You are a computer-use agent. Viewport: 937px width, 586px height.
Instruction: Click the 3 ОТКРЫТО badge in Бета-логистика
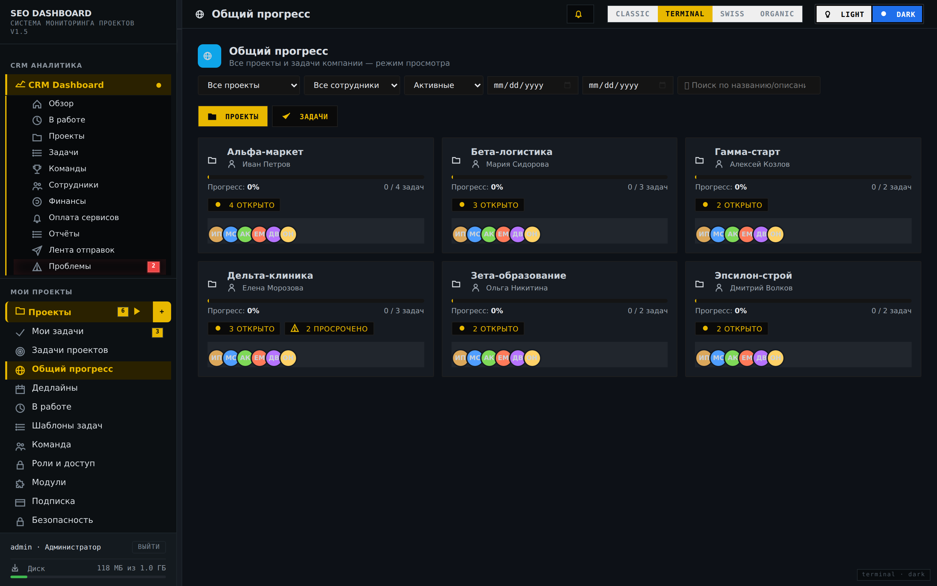[487, 205]
